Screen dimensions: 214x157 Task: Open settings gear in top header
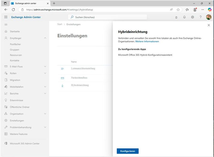coord(192,17)
